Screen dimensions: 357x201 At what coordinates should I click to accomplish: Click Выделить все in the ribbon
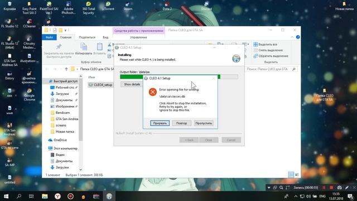[266, 44]
